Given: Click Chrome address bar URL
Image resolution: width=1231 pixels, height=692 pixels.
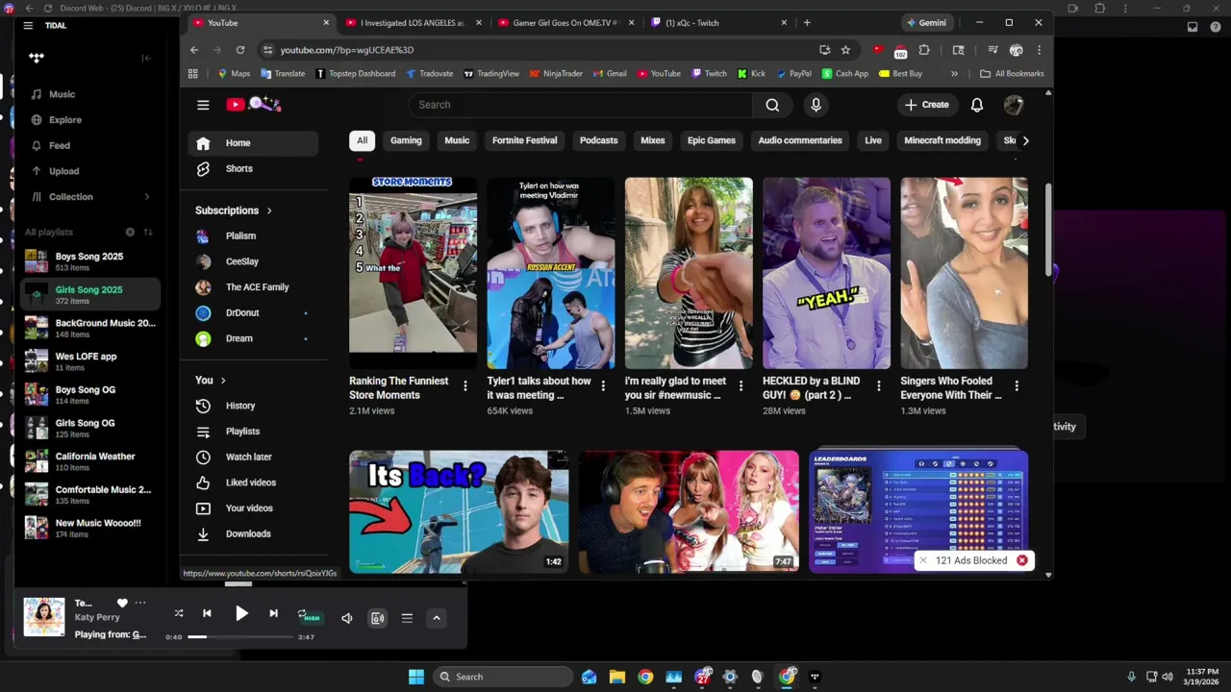Looking at the screenshot, I should 347,50.
